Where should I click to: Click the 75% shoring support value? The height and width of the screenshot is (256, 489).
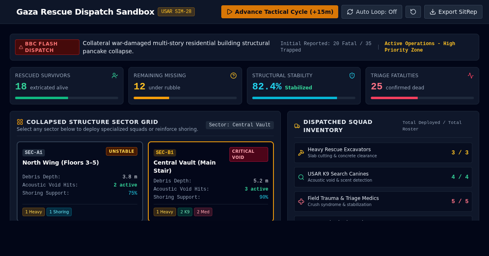pos(133,193)
